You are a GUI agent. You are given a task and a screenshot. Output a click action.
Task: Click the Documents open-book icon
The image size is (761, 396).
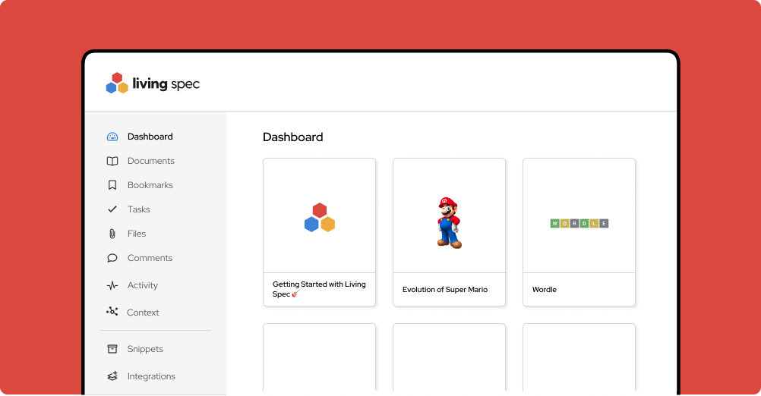click(x=112, y=161)
